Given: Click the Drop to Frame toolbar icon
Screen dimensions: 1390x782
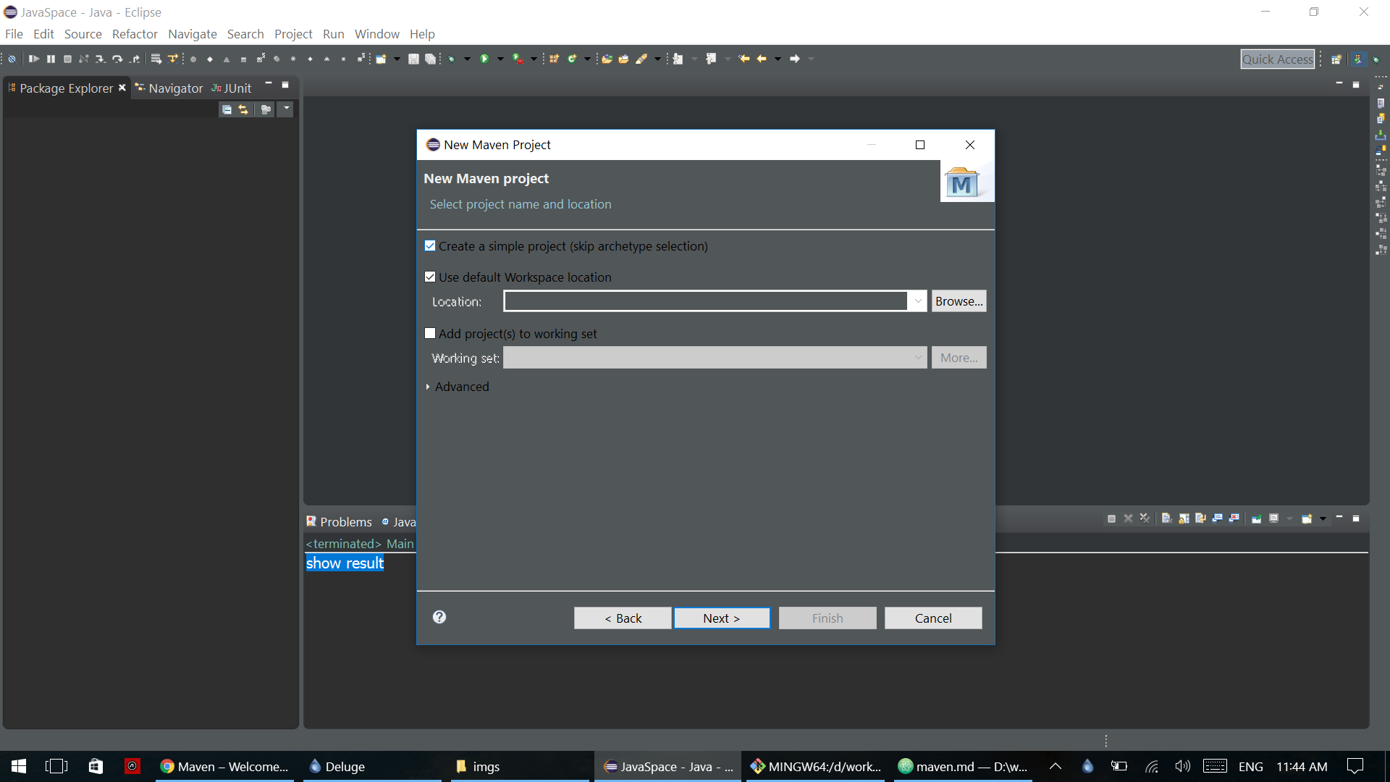Looking at the screenshot, I should [x=156, y=59].
